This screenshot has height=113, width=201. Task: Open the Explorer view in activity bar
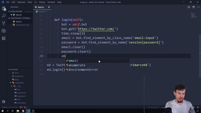click(4, 9)
